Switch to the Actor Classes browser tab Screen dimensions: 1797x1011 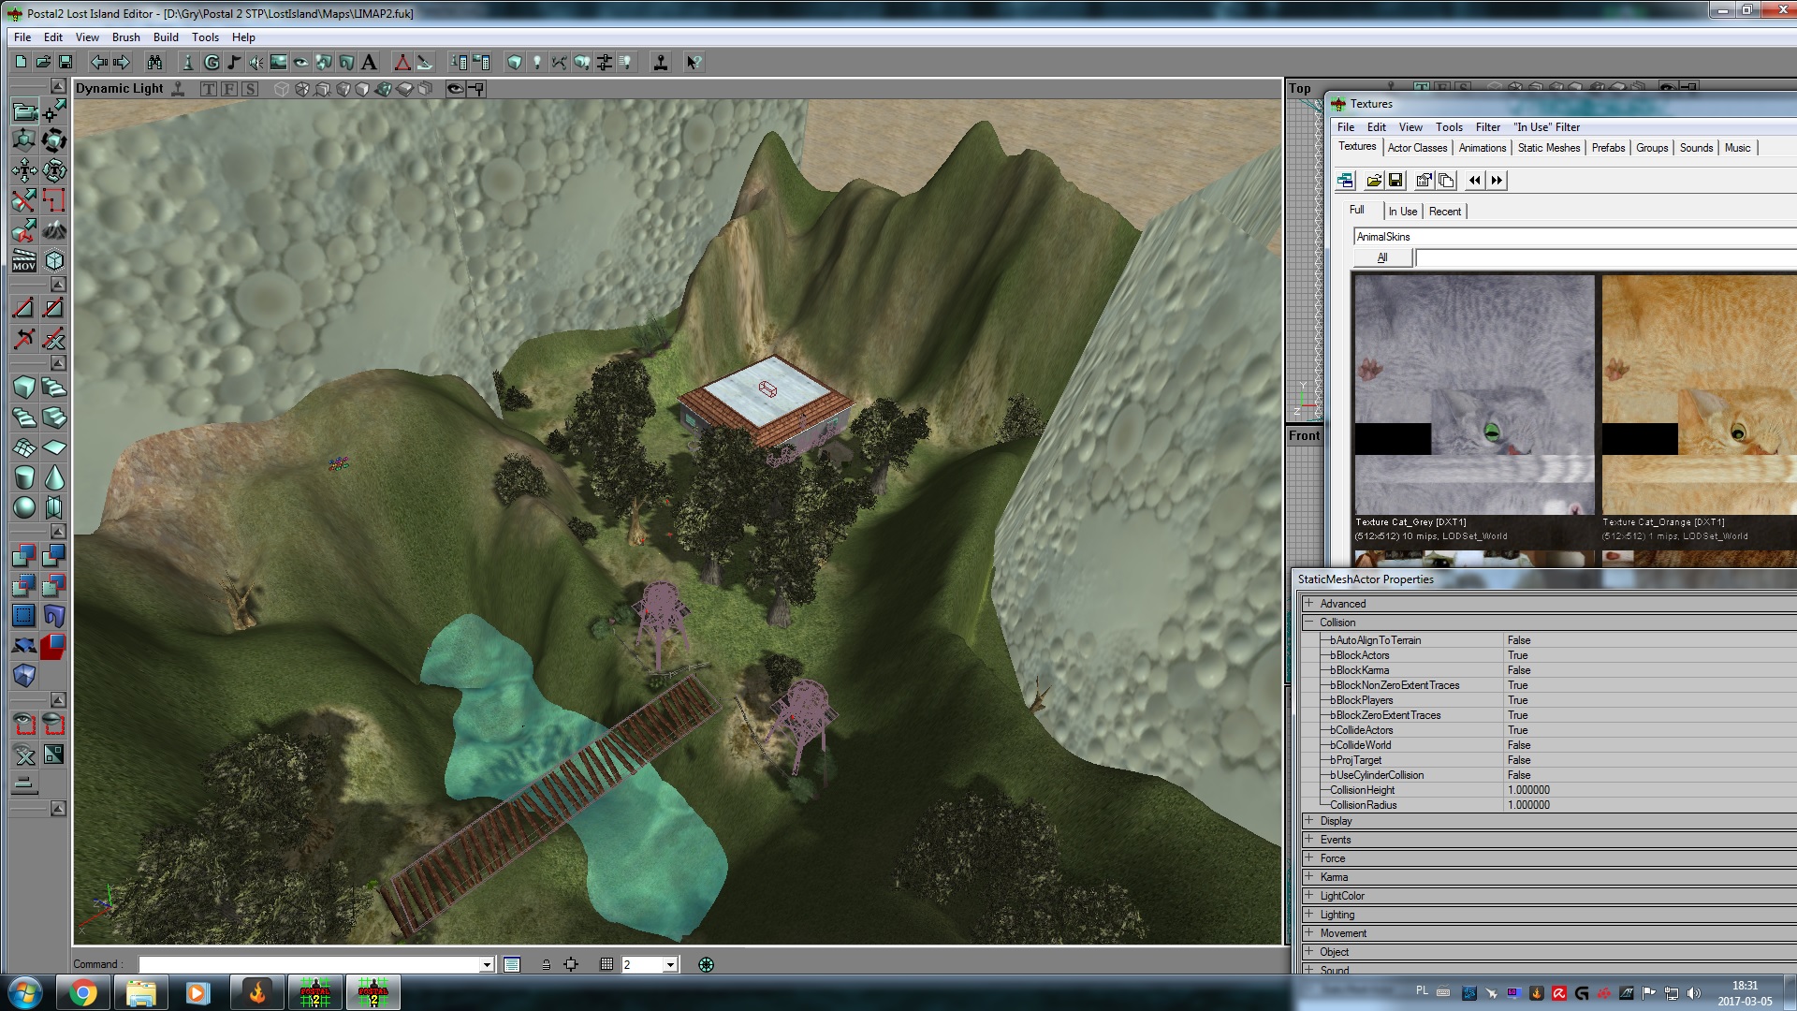[1417, 148]
